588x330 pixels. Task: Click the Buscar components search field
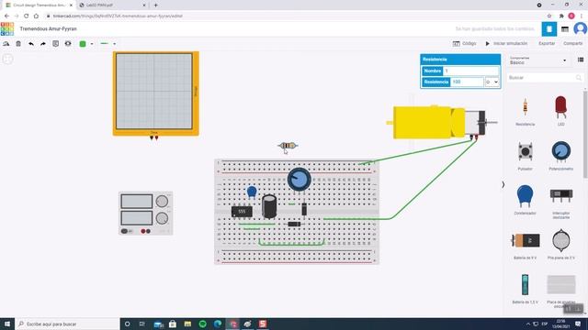click(545, 77)
